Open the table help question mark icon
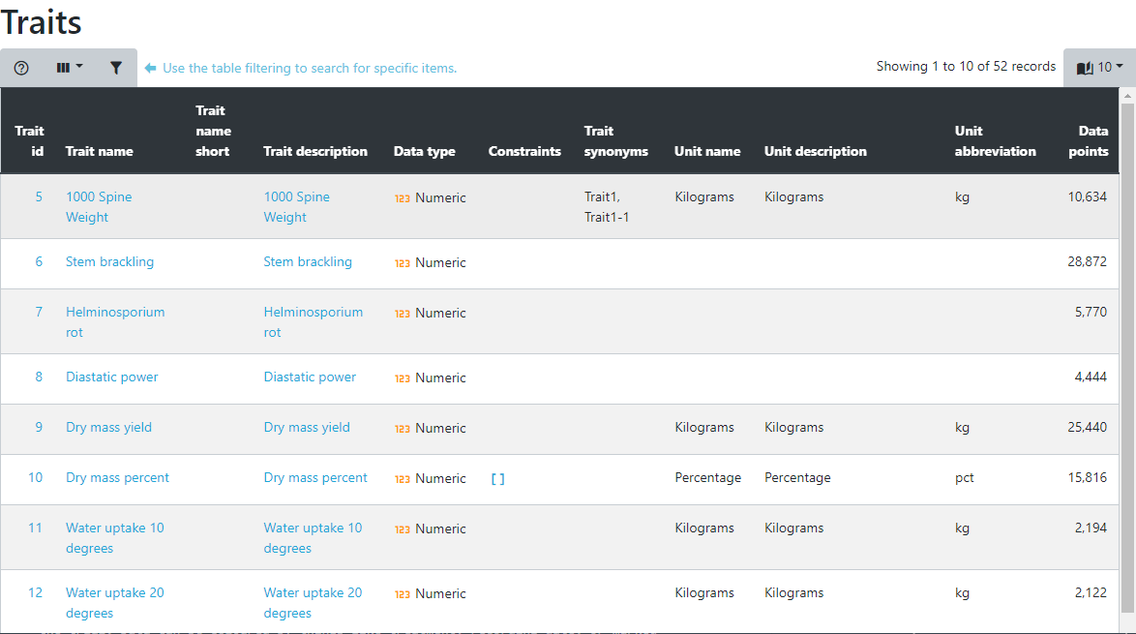 tap(20, 67)
